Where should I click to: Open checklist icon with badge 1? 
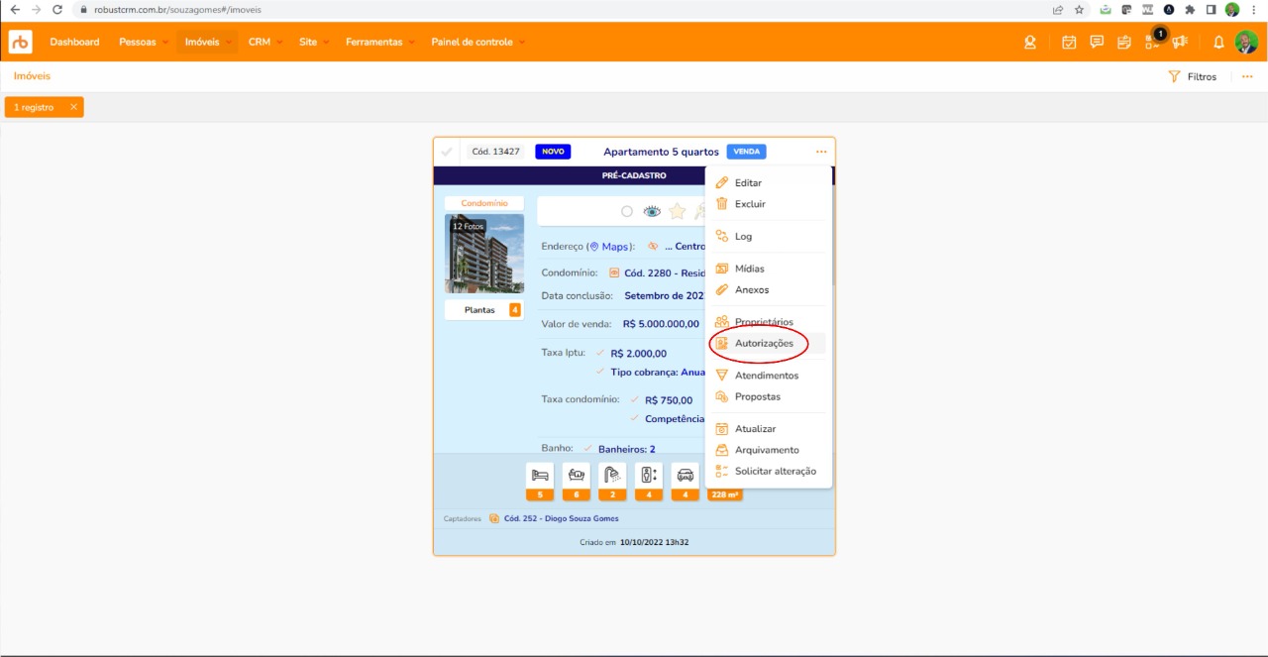[1152, 43]
